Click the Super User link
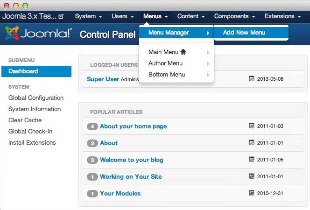The width and height of the screenshot is (310, 210). pos(103,79)
